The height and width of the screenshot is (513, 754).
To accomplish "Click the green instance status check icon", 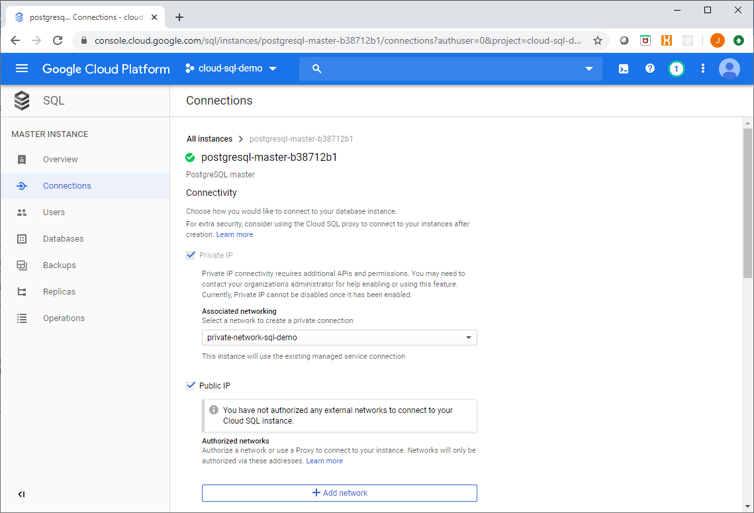I will point(191,158).
